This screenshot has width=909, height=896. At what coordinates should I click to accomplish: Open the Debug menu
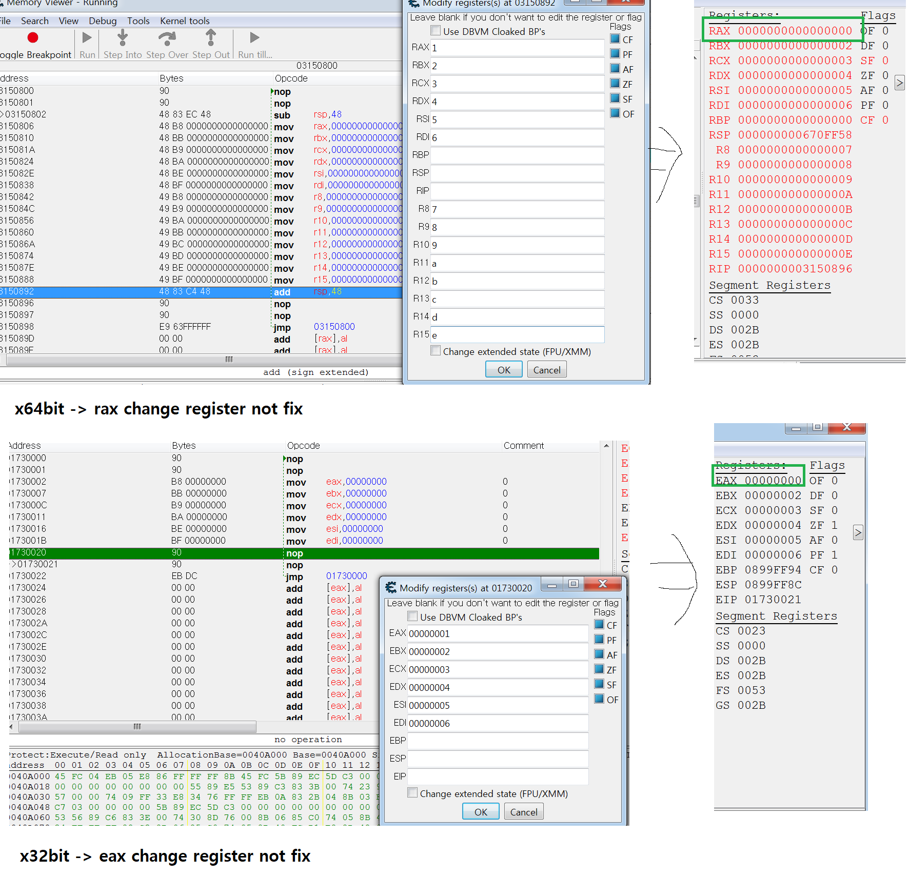click(x=102, y=21)
